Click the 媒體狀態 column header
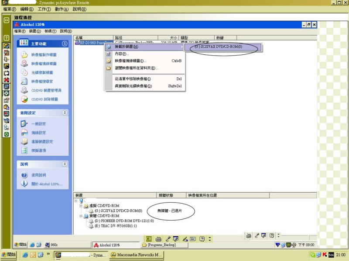The height and width of the screenshot is (261, 349). pos(171,195)
